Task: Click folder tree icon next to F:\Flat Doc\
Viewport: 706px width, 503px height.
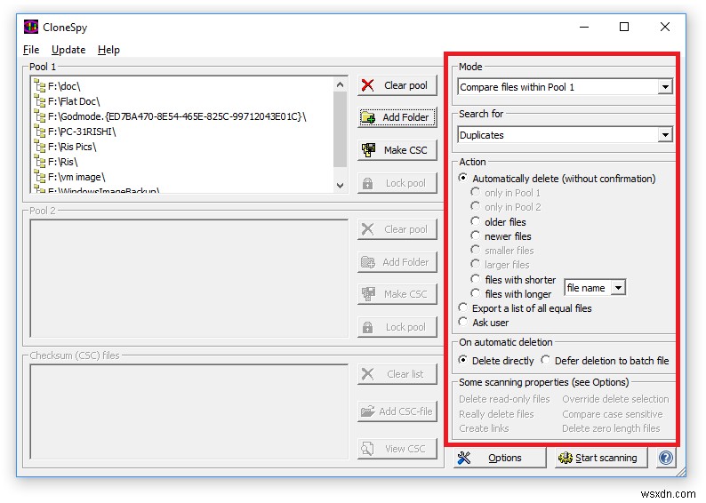Action: point(40,101)
